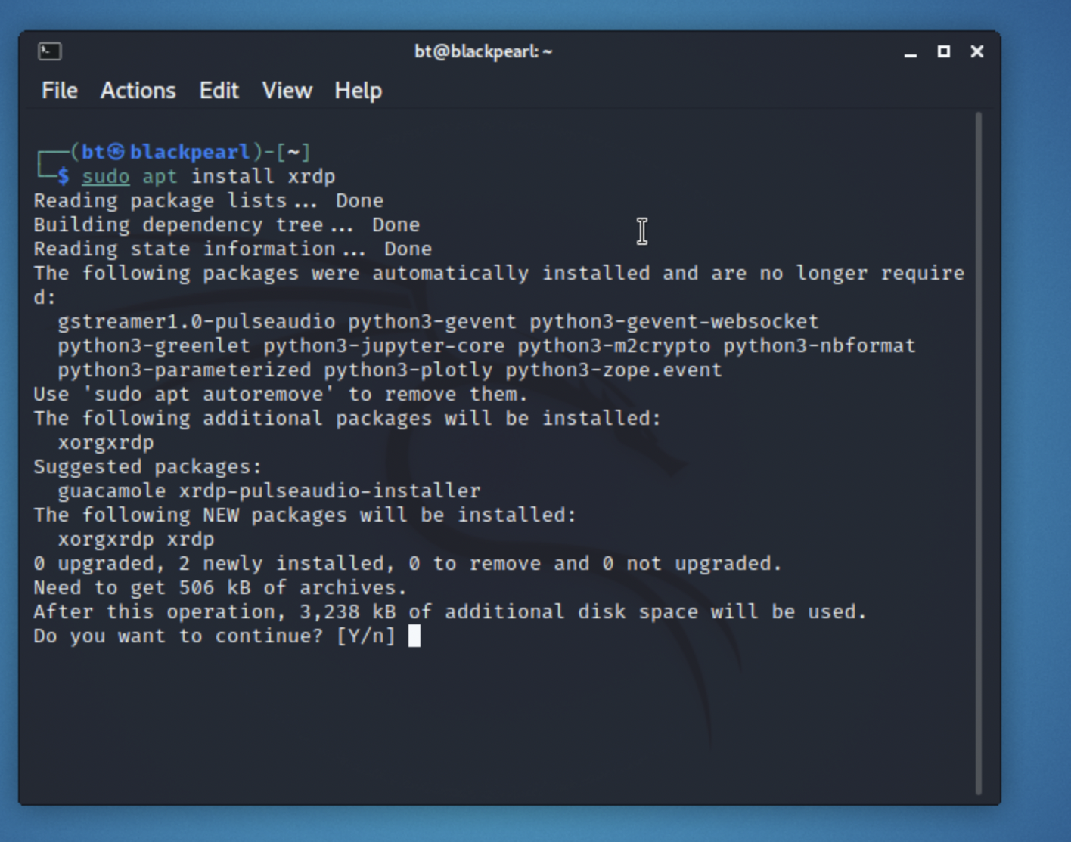Open the Actions menu
This screenshot has height=842, width=1071.
point(138,91)
